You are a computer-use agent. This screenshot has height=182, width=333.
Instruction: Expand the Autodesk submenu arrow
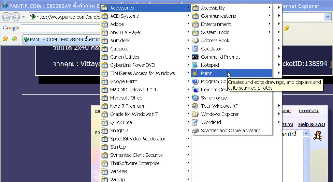(x=188, y=40)
